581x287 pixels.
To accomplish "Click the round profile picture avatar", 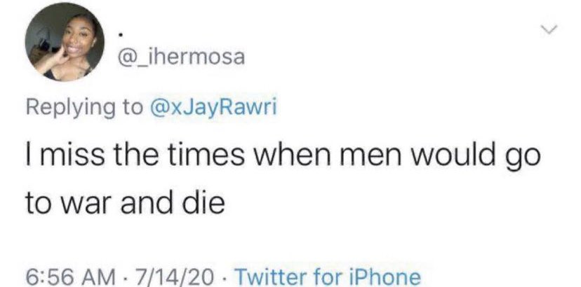I will click(65, 41).
